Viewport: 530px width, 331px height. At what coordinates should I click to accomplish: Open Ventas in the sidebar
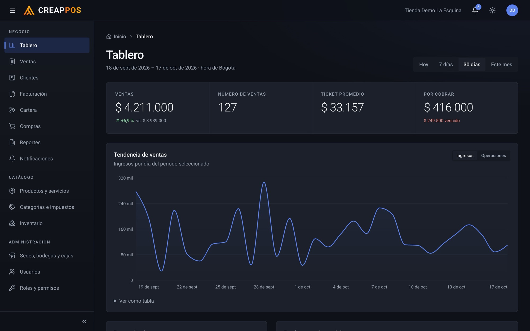tap(47, 61)
